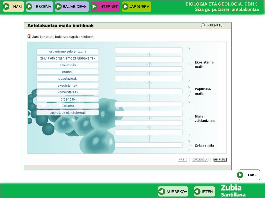Click the 'Maila zelulaniztuna' label text
The width and height of the screenshot is (265, 198).
(205, 118)
